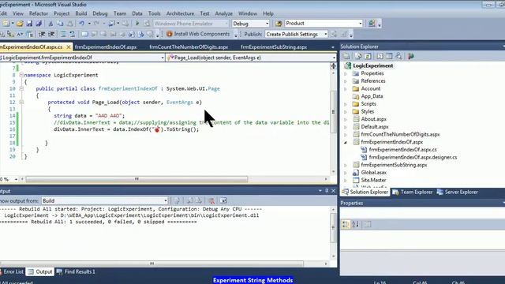Click Install Web Components button
Image resolution: width=505 pixels, height=284 pixels.
pyautogui.click(x=198, y=34)
